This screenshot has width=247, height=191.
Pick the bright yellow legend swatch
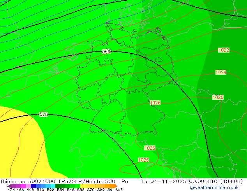[x=83, y=186]
